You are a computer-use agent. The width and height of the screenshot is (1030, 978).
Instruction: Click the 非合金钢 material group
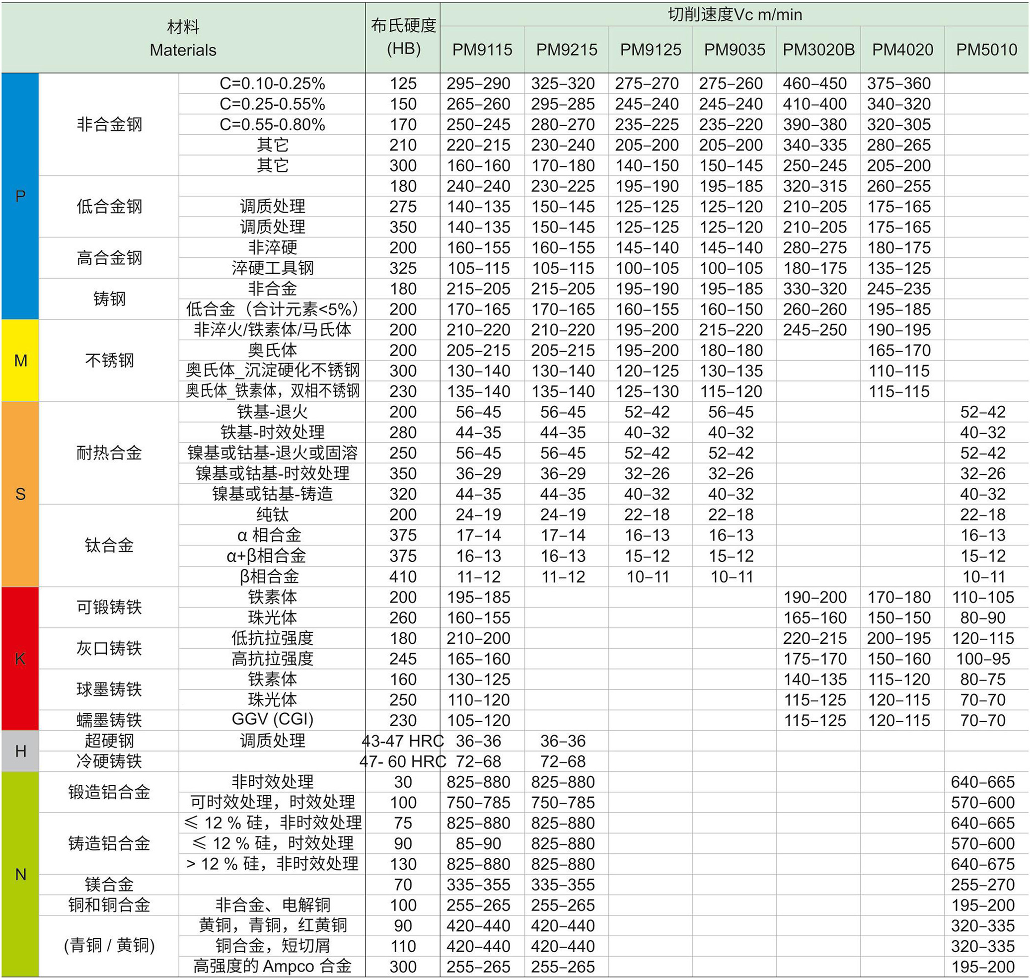point(109,124)
